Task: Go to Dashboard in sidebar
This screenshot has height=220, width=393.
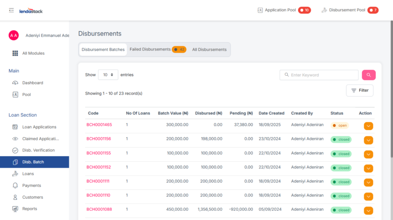Action: pos(32,83)
